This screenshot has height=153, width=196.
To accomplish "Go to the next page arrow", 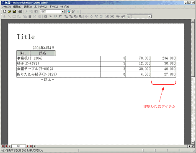I will pyautogui.click(x=28, y=146).
